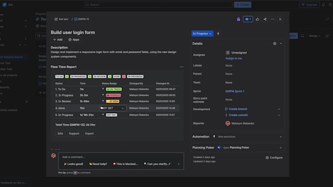The image size is (333, 187).
Task: Open status badge arrow for 5. In Progress row
Action: pyautogui.click(x=103, y=115)
